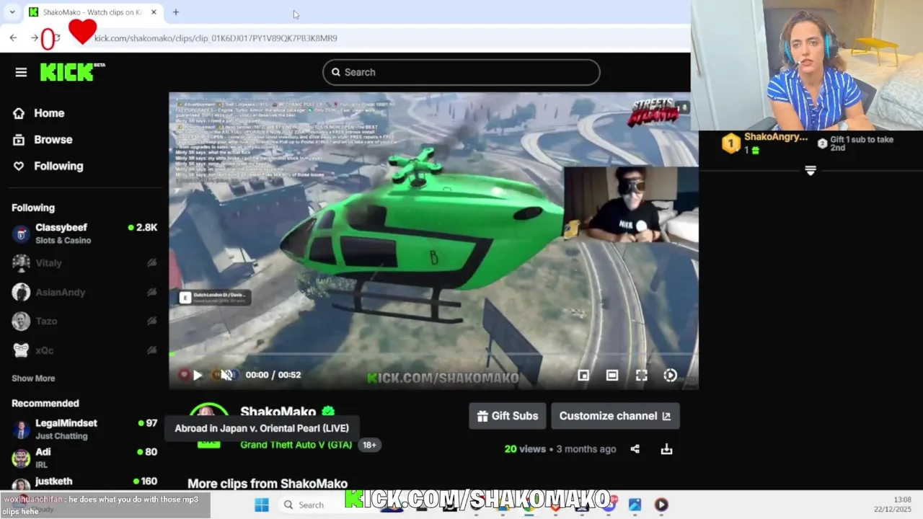This screenshot has width=923, height=519.
Task: Unmute the clip volume
Action: pyautogui.click(x=227, y=375)
